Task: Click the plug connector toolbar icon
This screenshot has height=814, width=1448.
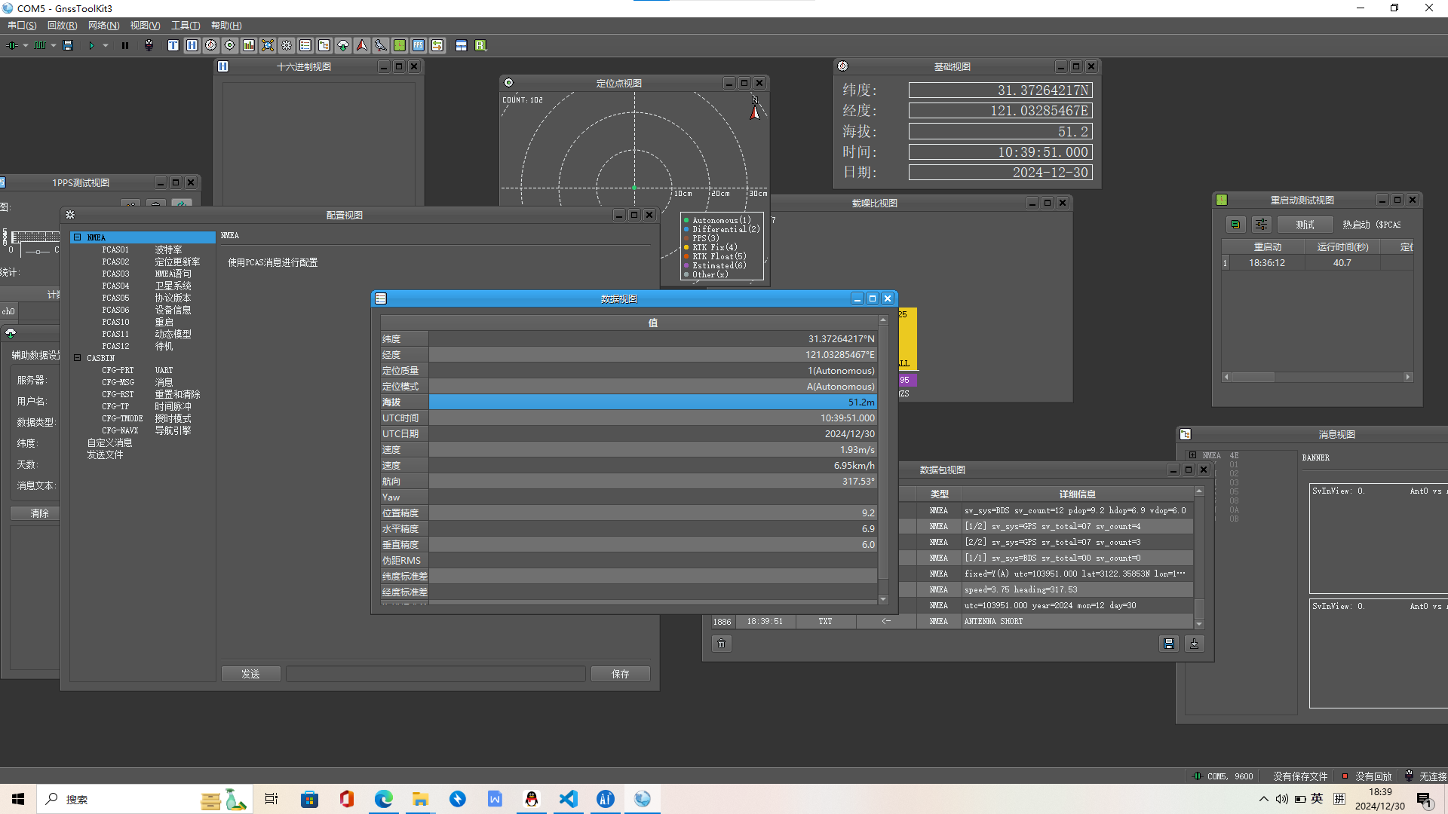Action: [149, 46]
